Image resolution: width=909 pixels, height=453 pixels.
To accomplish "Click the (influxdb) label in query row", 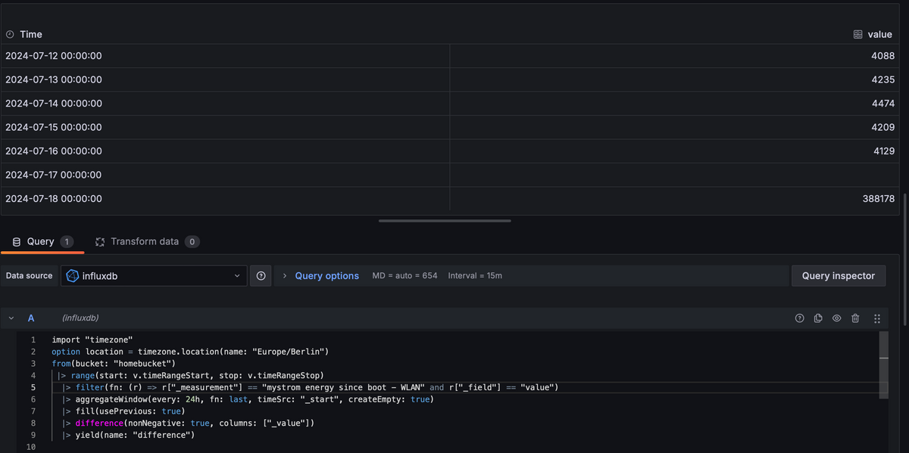I will pyautogui.click(x=80, y=318).
